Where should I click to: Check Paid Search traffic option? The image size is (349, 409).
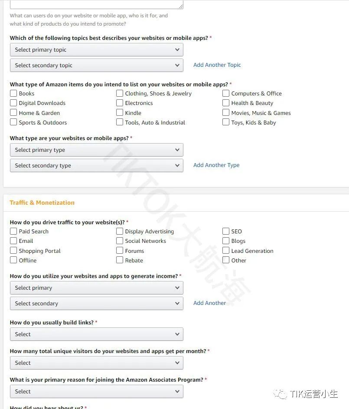click(13, 231)
